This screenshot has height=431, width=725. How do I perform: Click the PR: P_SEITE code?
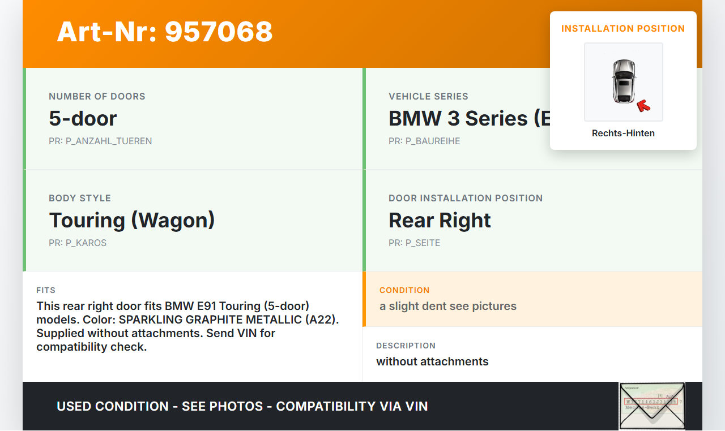(x=414, y=243)
